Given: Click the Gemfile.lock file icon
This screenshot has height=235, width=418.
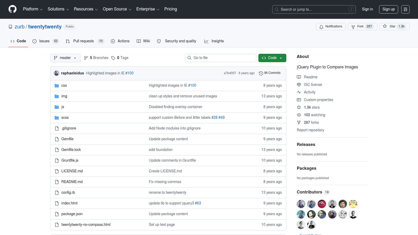Looking at the screenshot, I should click(x=57, y=150).
